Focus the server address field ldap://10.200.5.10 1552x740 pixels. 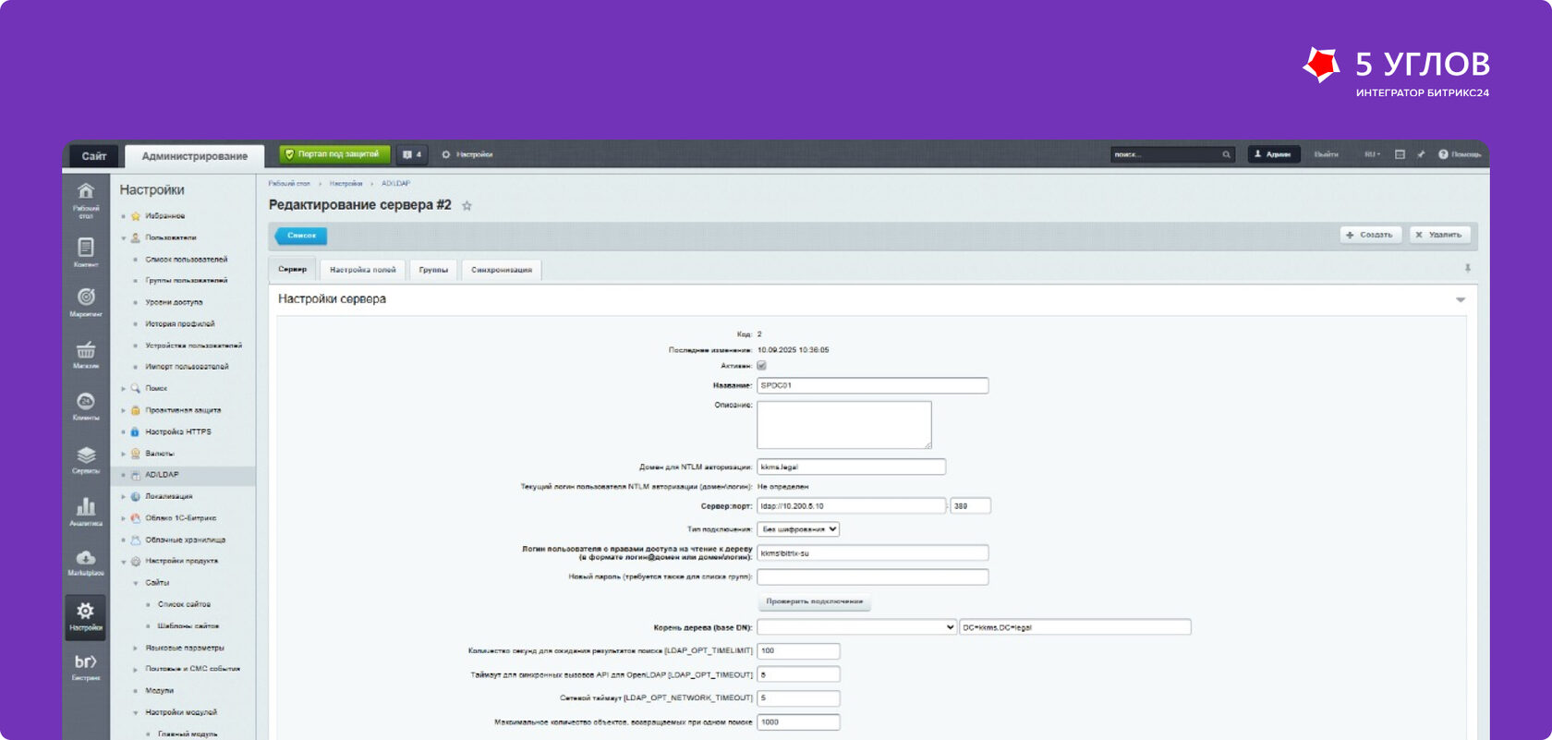[851, 505]
